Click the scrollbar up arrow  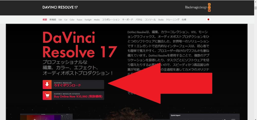pos(255,2)
